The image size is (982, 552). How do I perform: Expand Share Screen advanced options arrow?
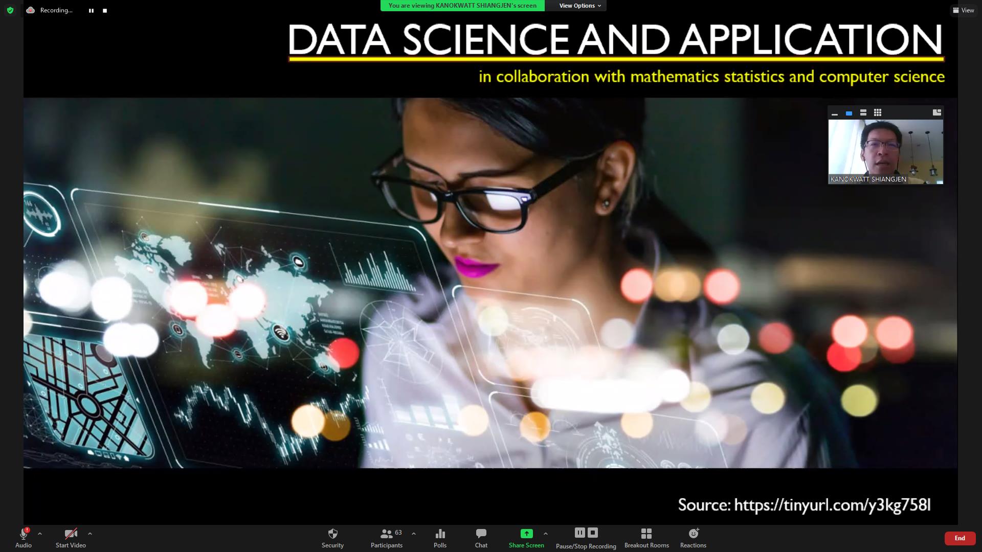546,534
